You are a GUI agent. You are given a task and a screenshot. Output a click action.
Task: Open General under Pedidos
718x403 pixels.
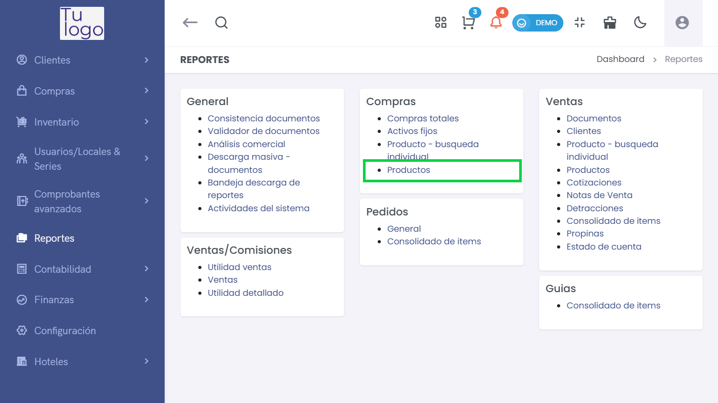click(404, 229)
